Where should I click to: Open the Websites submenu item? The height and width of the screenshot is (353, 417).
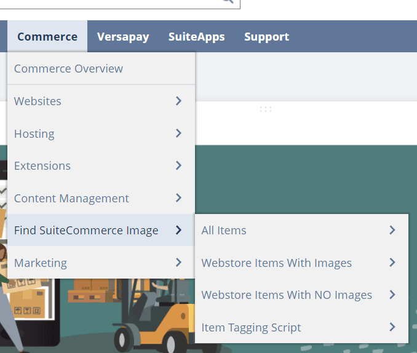(101, 101)
